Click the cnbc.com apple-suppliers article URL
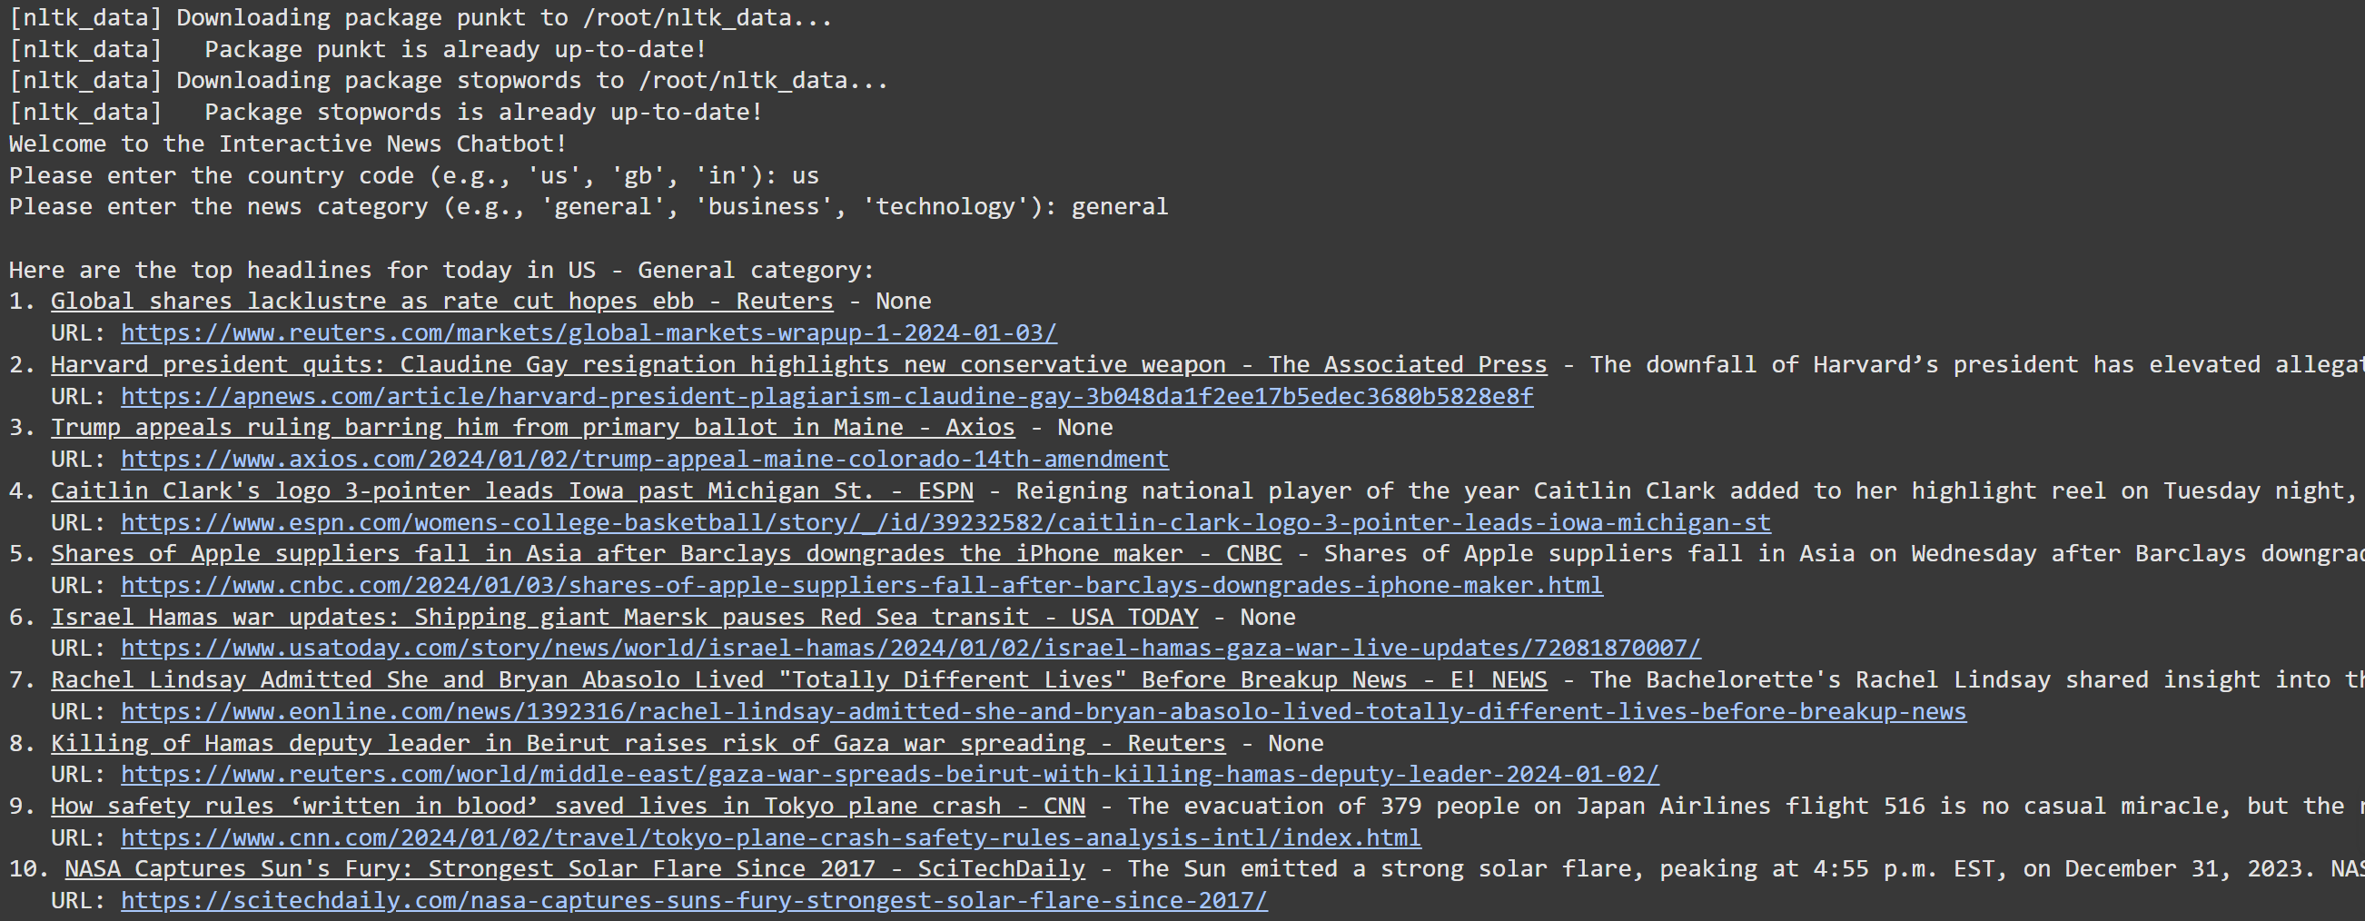2365x921 pixels. click(x=861, y=585)
